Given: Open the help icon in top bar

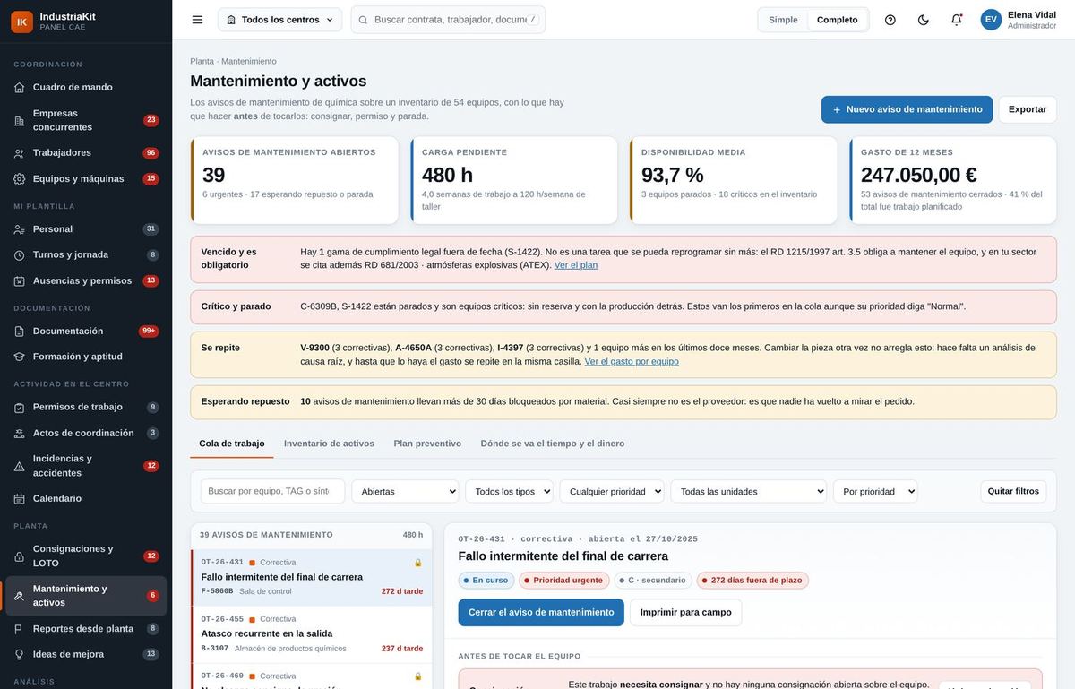Looking at the screenshot, I should point(890,20).
